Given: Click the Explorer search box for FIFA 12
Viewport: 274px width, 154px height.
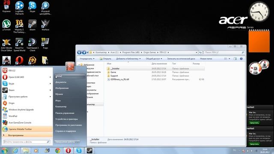Looking at the screenshot, I should (224, 52).
